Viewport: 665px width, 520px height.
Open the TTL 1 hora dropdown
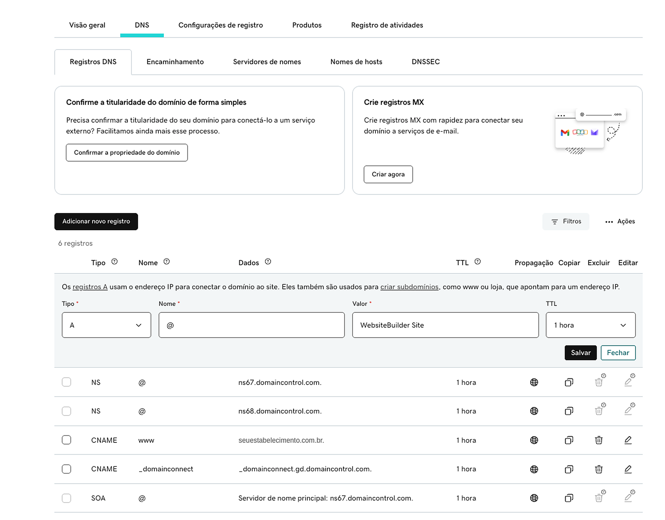591,325
